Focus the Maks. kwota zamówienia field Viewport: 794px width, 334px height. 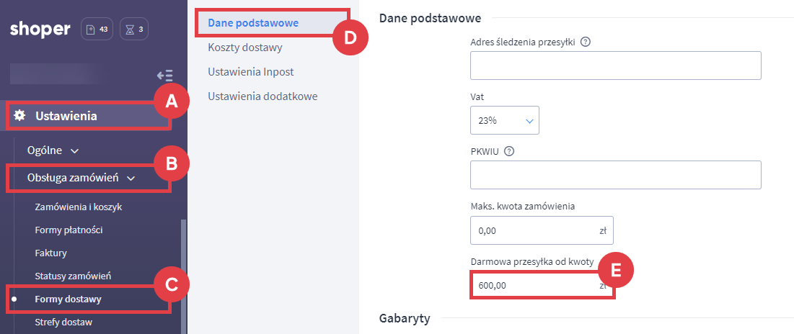(534, 231)
